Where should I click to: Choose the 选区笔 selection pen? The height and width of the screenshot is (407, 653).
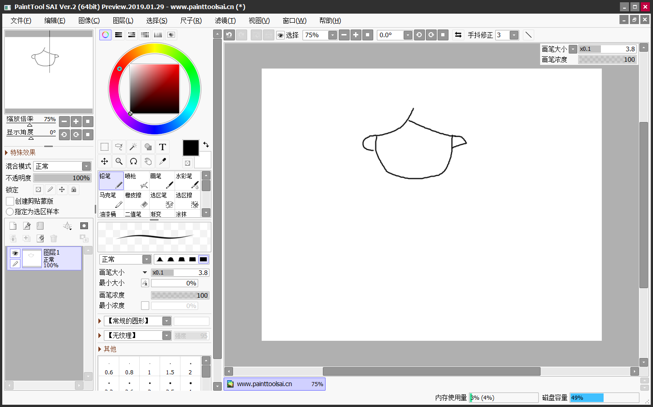click(x=162, y=200)
